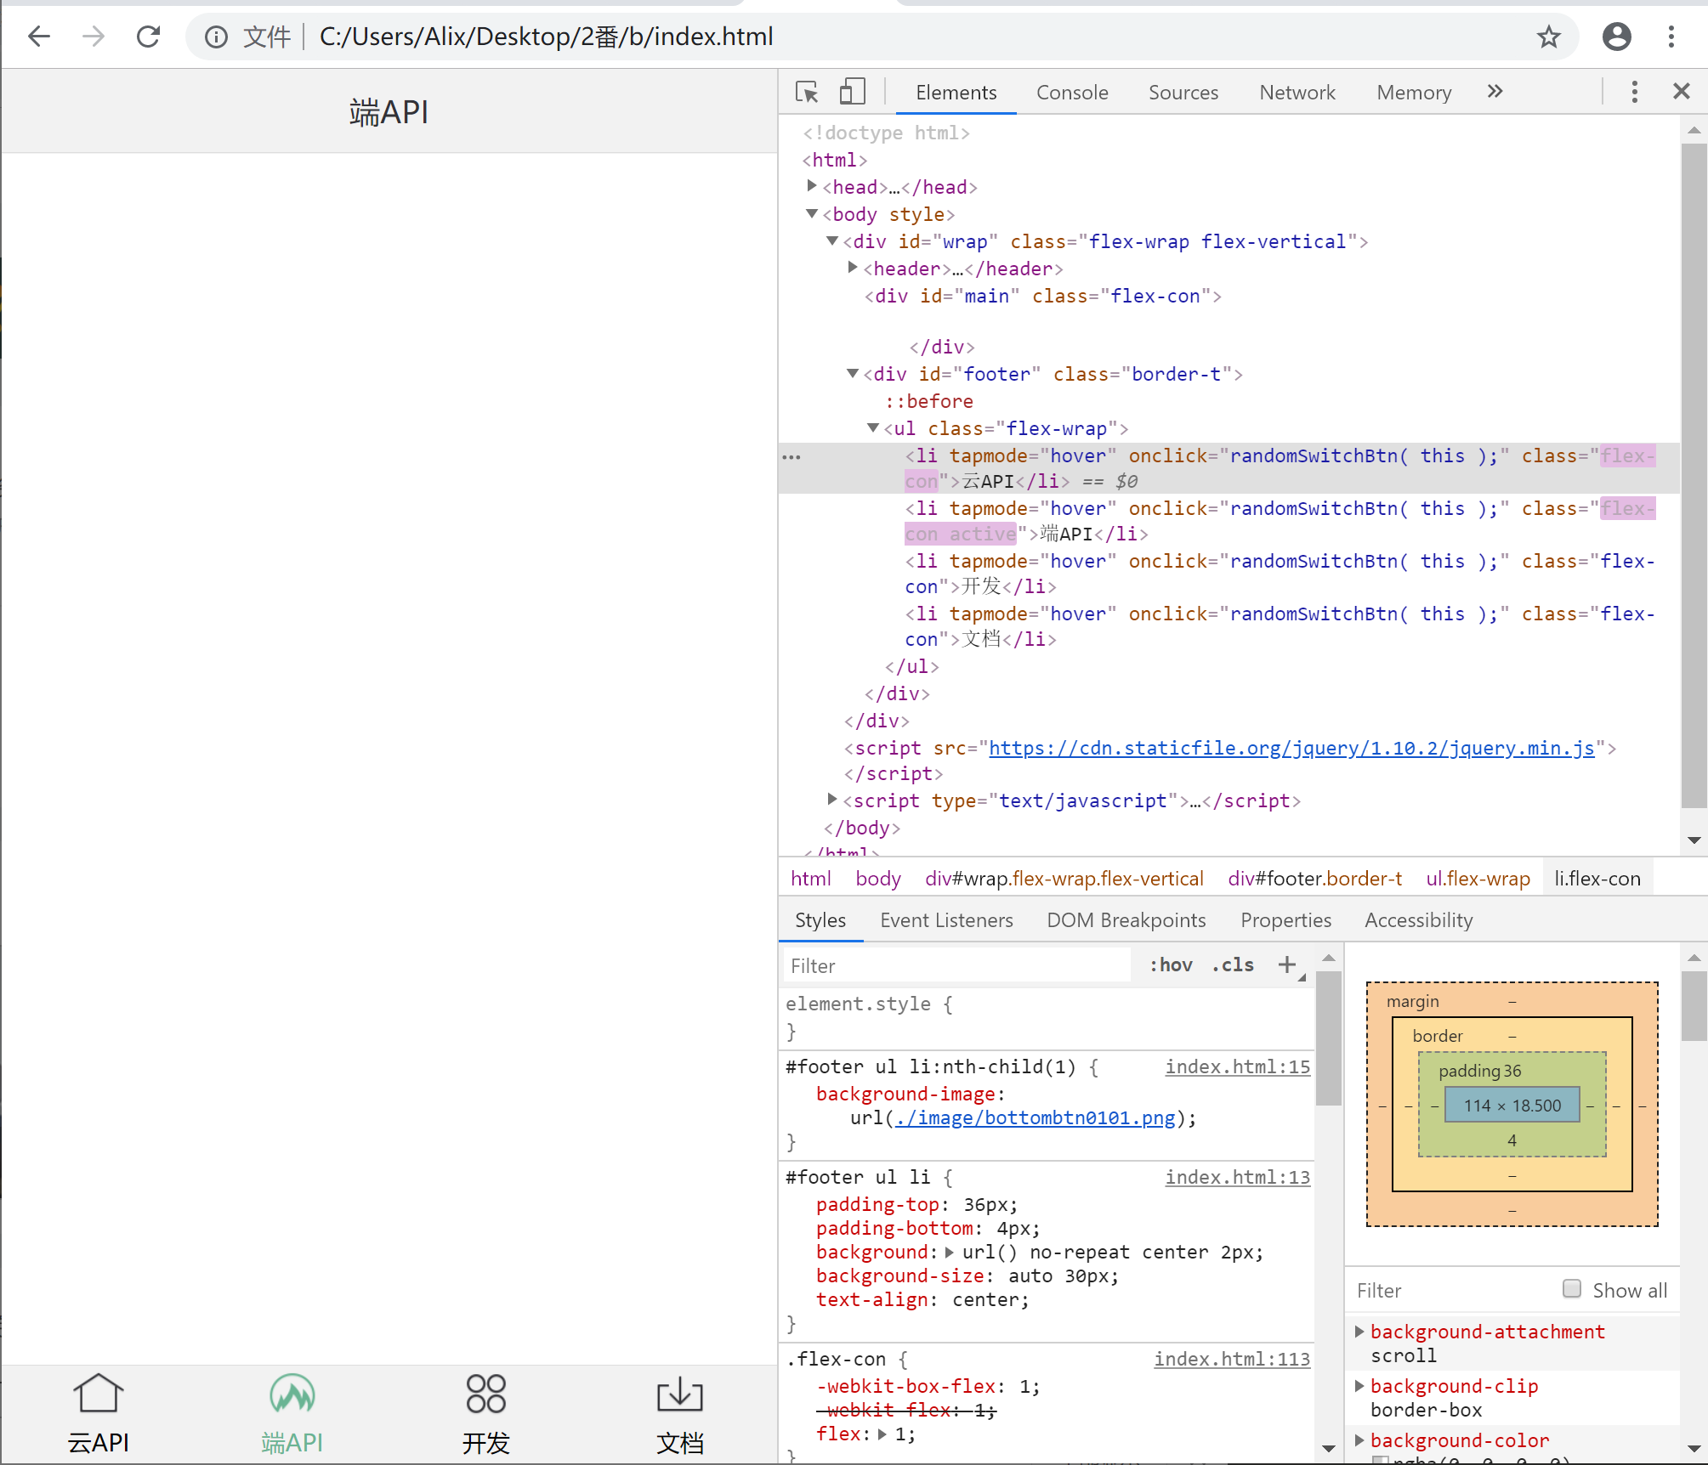This screenshot has height=1465, width=1708.
Task: Open the DevTools three-dot options menu
Action: tap(1634, 92)
